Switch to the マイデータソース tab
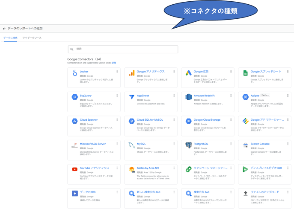Viewport: 294px width, 209px height. point(32,38)
